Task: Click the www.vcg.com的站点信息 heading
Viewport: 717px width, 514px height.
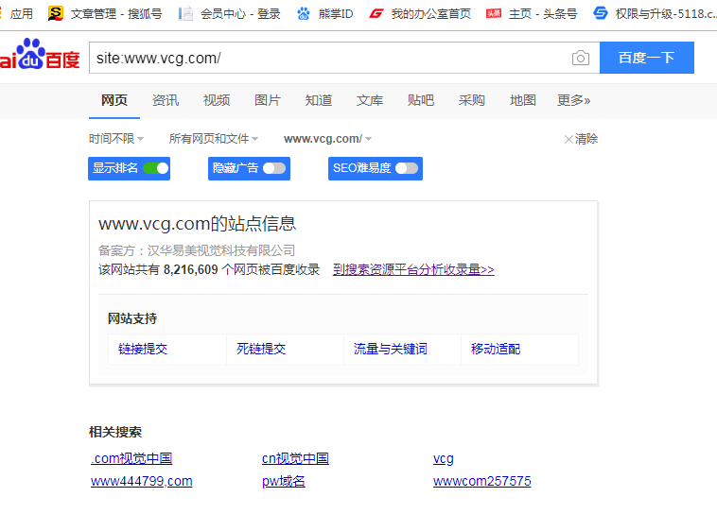Action: click(197, 223)
